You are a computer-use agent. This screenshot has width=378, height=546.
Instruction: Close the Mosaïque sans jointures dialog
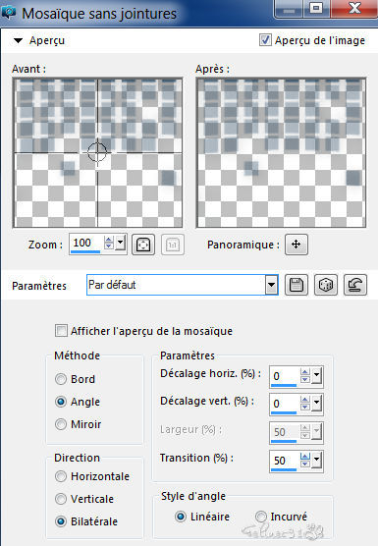click(354, 9)
